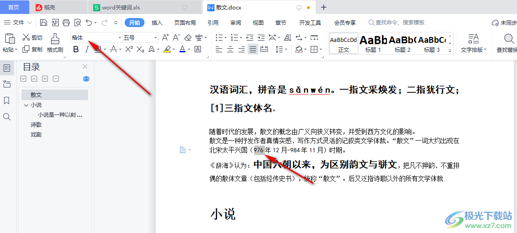Switch to the 审阅 ribbon tab
This screenshot has width=517, height=233.
point(235,23)
